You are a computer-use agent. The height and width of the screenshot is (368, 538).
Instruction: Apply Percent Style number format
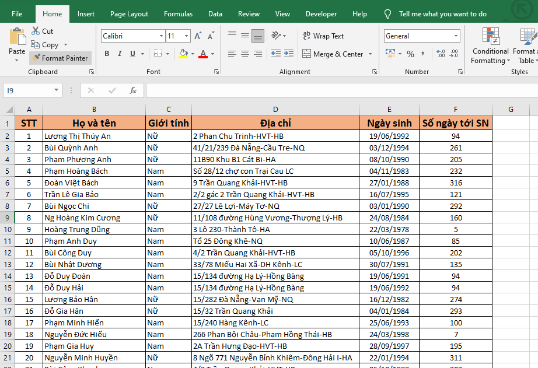pos(411,54)
